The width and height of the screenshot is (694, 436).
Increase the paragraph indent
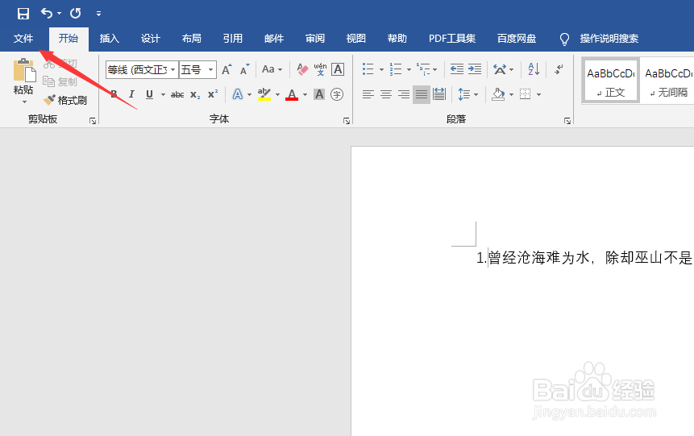coord(475,69)
